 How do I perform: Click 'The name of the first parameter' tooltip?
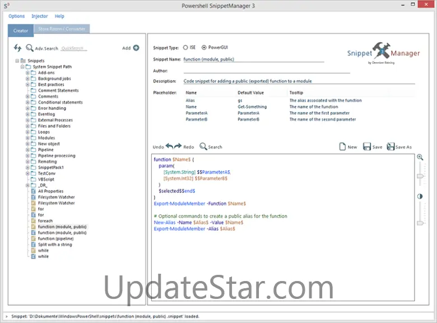(x=319, y=113)
